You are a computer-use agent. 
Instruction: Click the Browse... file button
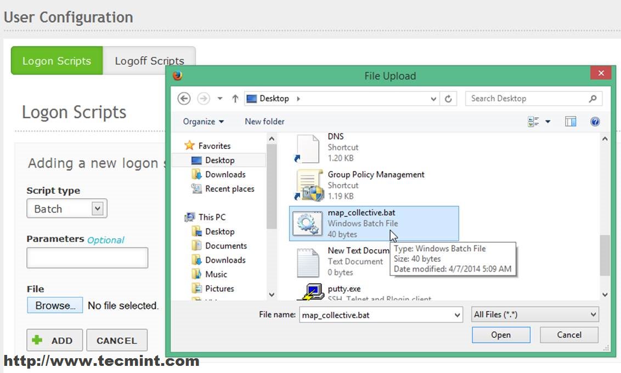pos(55,306)
